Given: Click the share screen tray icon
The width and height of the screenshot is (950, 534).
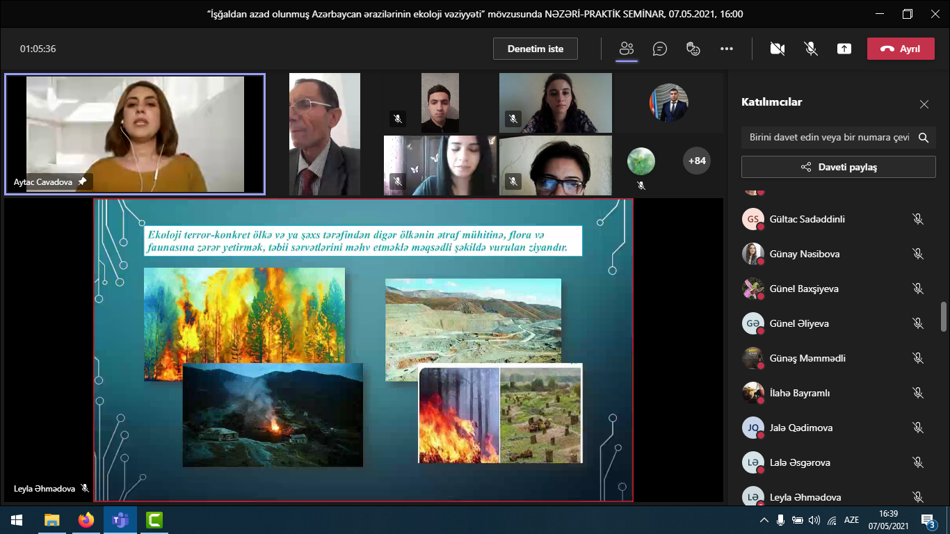Looking at the screenshot, I should pos(844,49).
